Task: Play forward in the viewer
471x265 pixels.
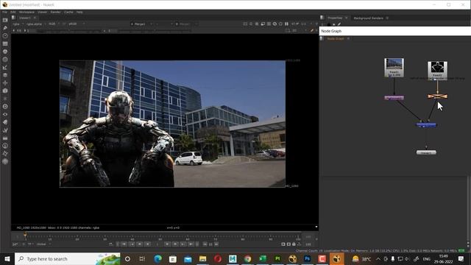Action: tap(168, 244)
